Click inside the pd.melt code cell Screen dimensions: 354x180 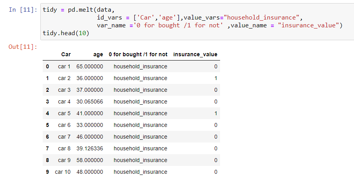coord(197,21)
